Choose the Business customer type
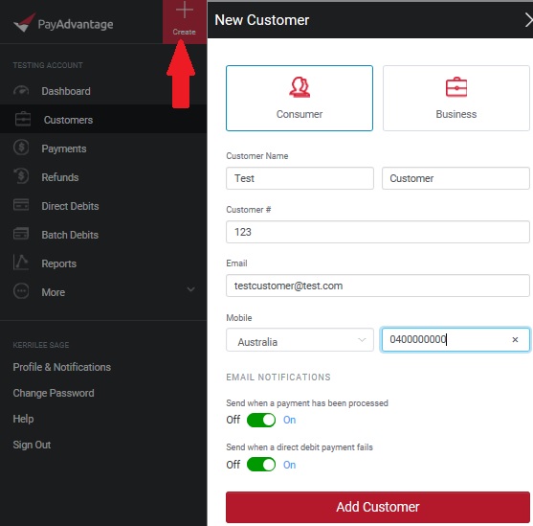Viewport: 533px width, 526px height. click(456, 98)
